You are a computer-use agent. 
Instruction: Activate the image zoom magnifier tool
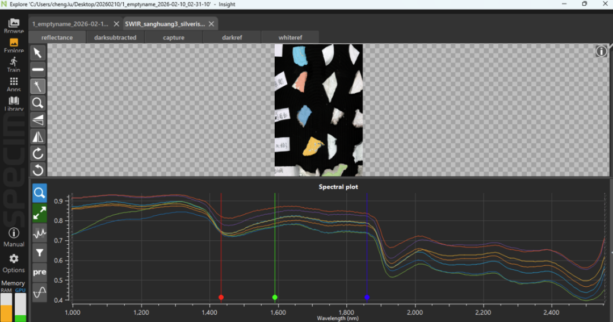coord(38,103)
